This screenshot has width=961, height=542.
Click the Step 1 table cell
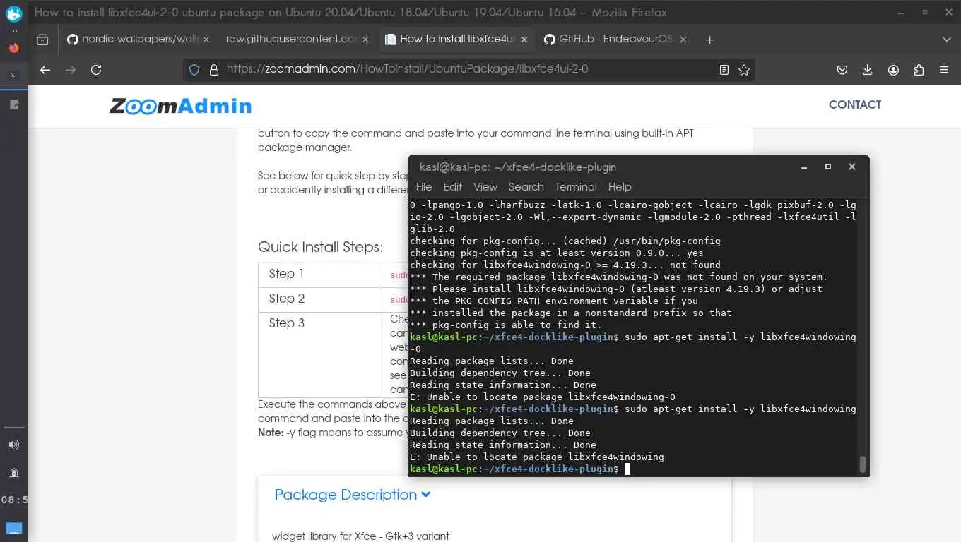click(x=319, y=275)
